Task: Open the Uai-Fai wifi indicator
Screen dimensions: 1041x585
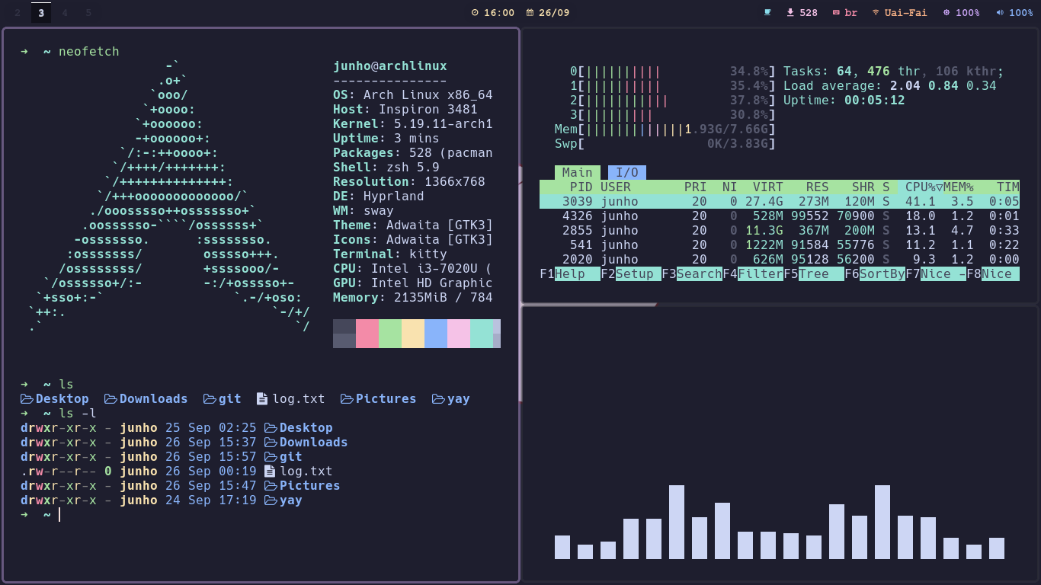Action: point(899,12)
